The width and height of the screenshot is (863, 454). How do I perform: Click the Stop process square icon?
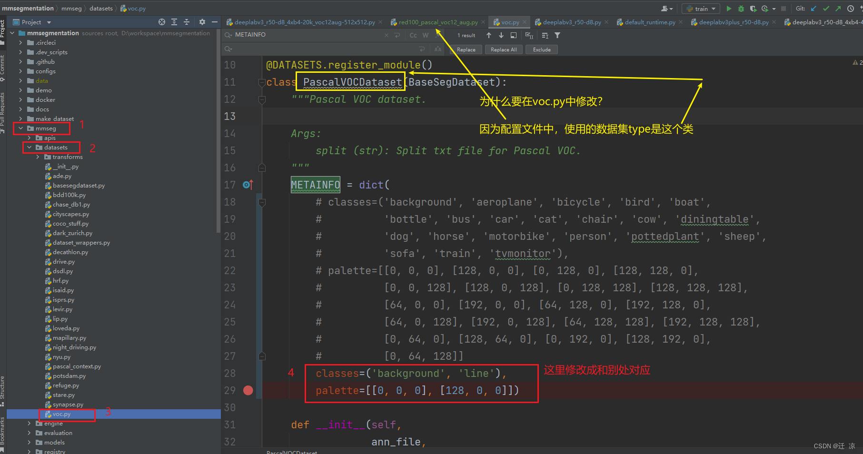point(784,9)
